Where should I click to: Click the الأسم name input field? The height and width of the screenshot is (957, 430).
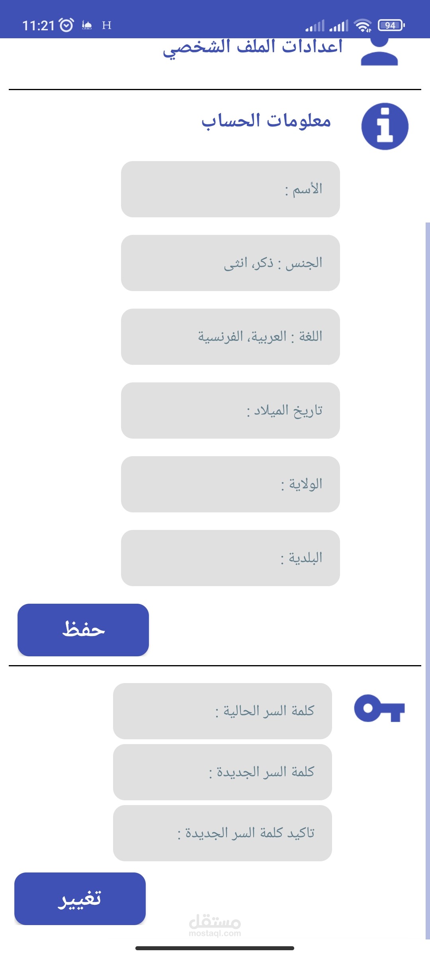tap(231, 189)
